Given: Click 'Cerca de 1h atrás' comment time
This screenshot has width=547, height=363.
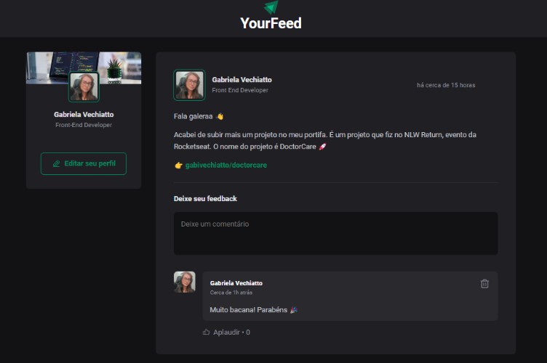Looking at the screenshot, I should click(x=231, y=293).
